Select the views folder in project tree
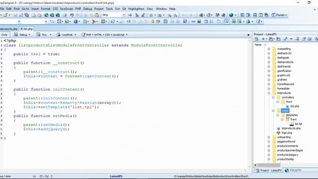This screenshot has width=318, height=179. 285,110
